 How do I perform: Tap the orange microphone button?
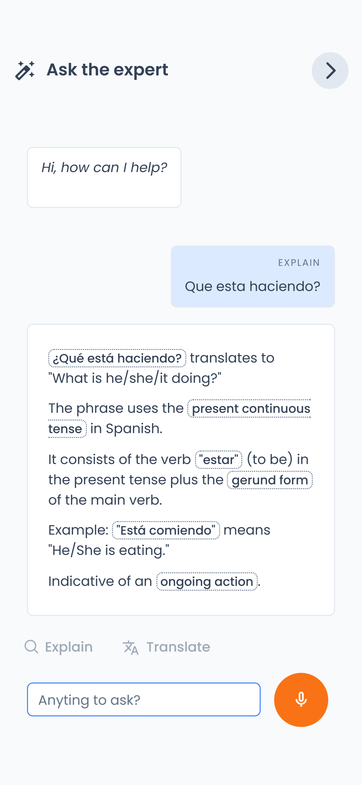click(301, 700)
